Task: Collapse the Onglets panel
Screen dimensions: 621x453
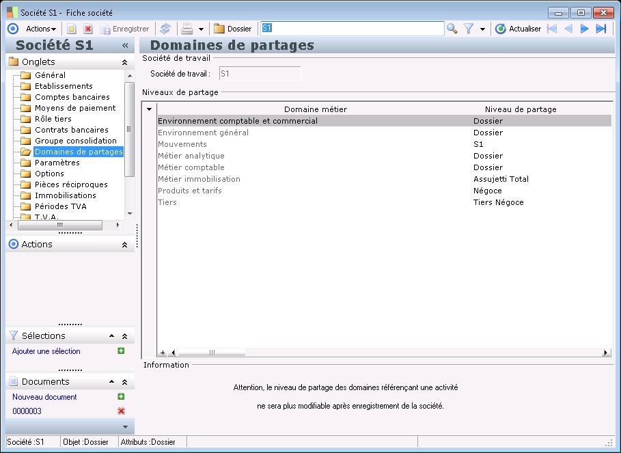Action: tap(124, 62)
